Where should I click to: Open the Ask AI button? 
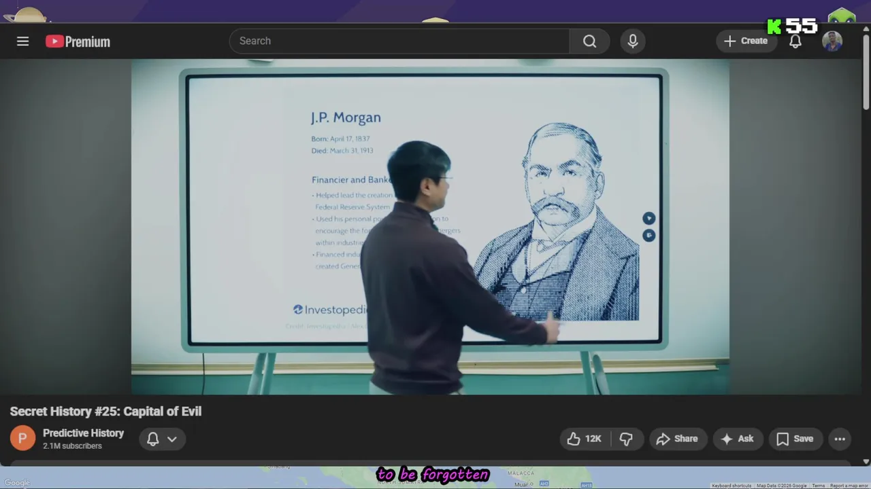pos(737,439)
